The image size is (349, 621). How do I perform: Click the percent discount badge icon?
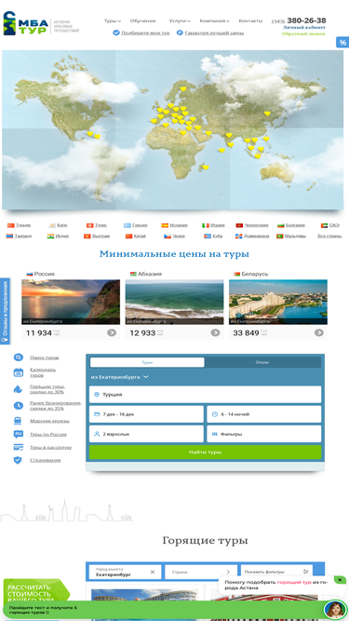click(x=342, y=43)
